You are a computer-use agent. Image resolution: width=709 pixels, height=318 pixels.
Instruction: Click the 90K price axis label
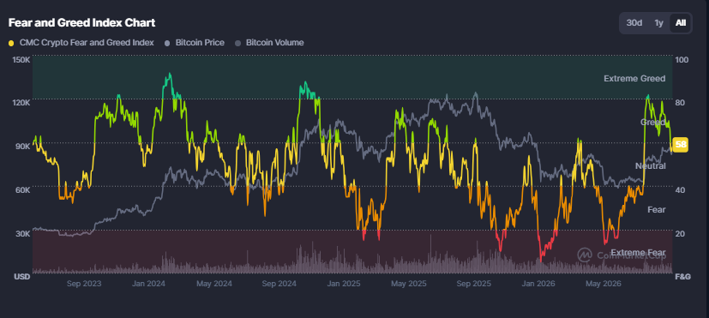(23, 147)
